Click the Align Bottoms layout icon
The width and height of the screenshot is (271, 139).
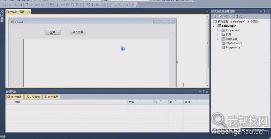(x=36, y=5)
